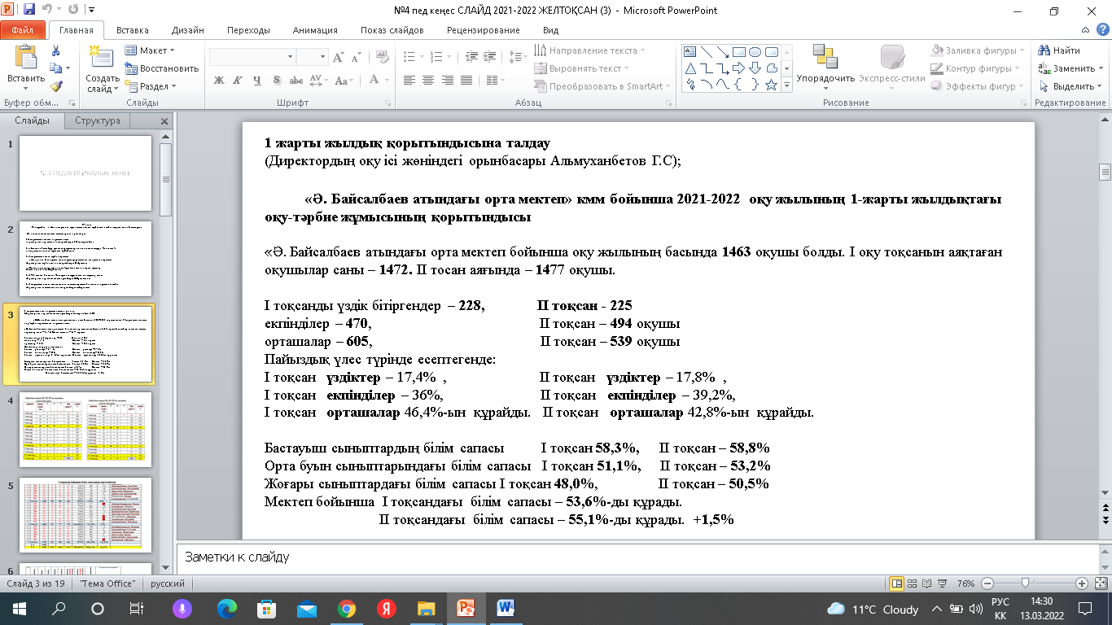This screenshot has height=625, width=1112.
Task: Toggle underline formatting (Ч)
Action: (x=256, y=80)
